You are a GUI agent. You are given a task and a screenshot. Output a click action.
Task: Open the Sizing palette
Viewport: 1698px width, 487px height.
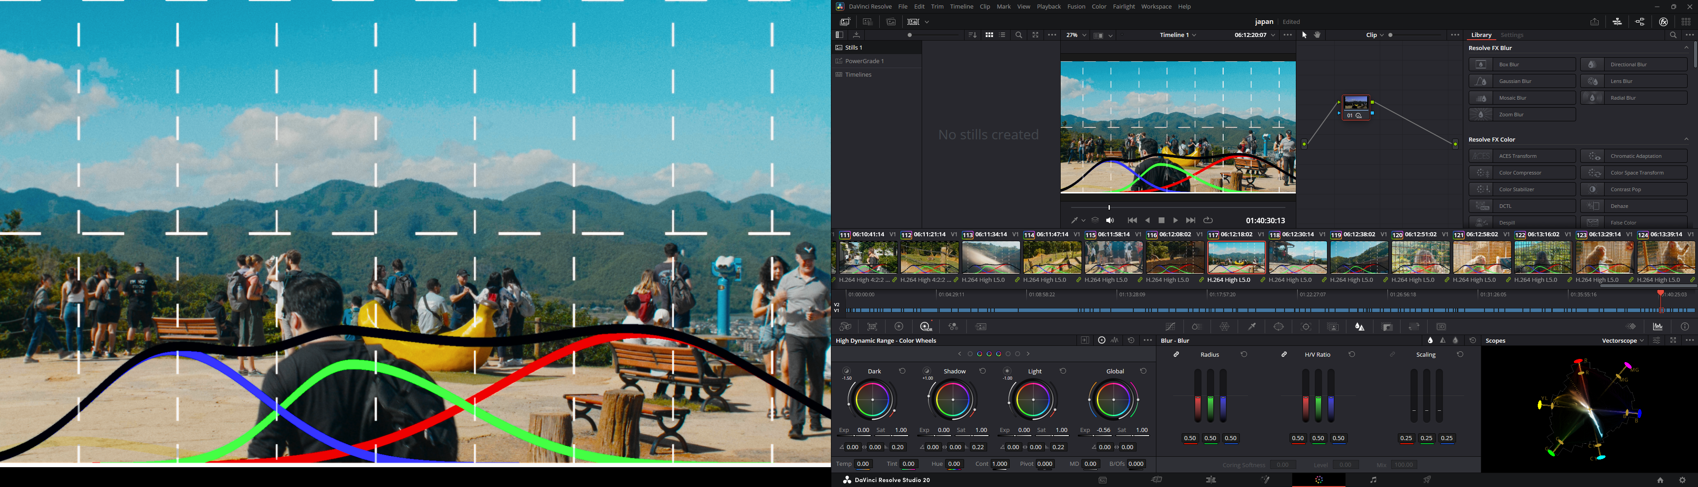coord(1414,327)
